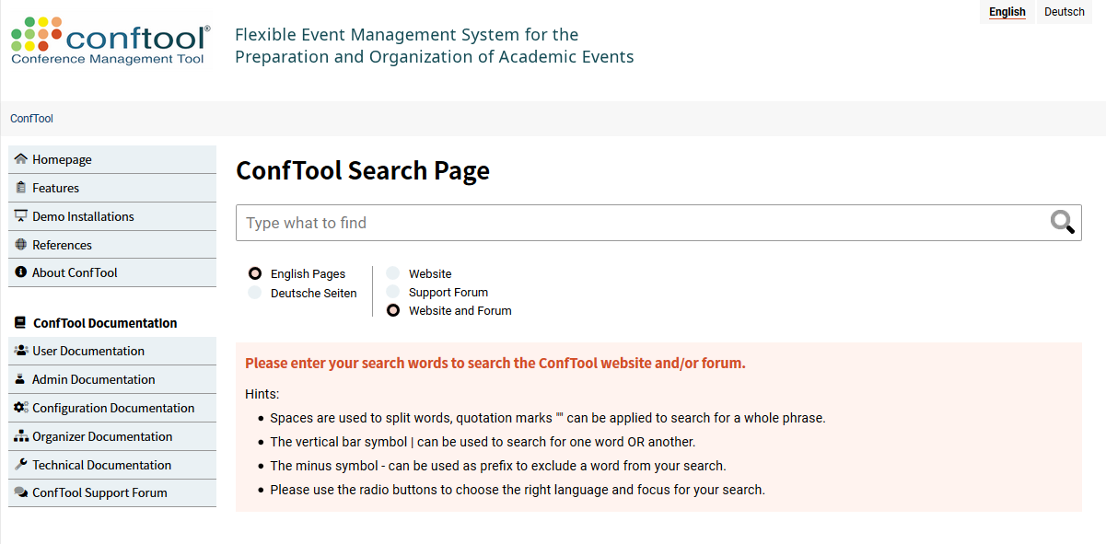1106x544 pixels.
Task: Click the gears icon beside Configuration Documentation
Action: coord(21,408)
